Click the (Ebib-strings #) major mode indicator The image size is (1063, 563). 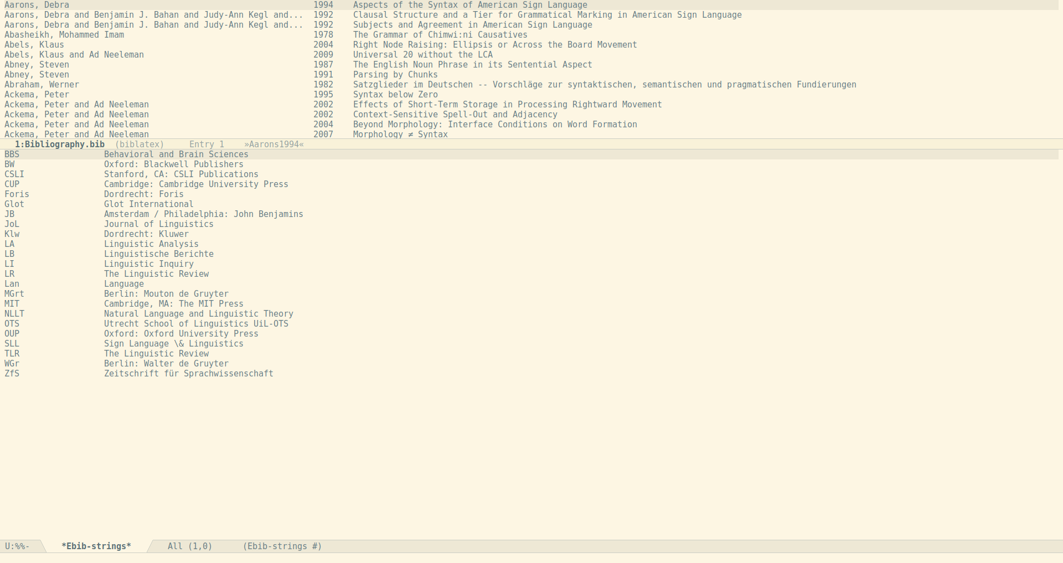point(282,546)
